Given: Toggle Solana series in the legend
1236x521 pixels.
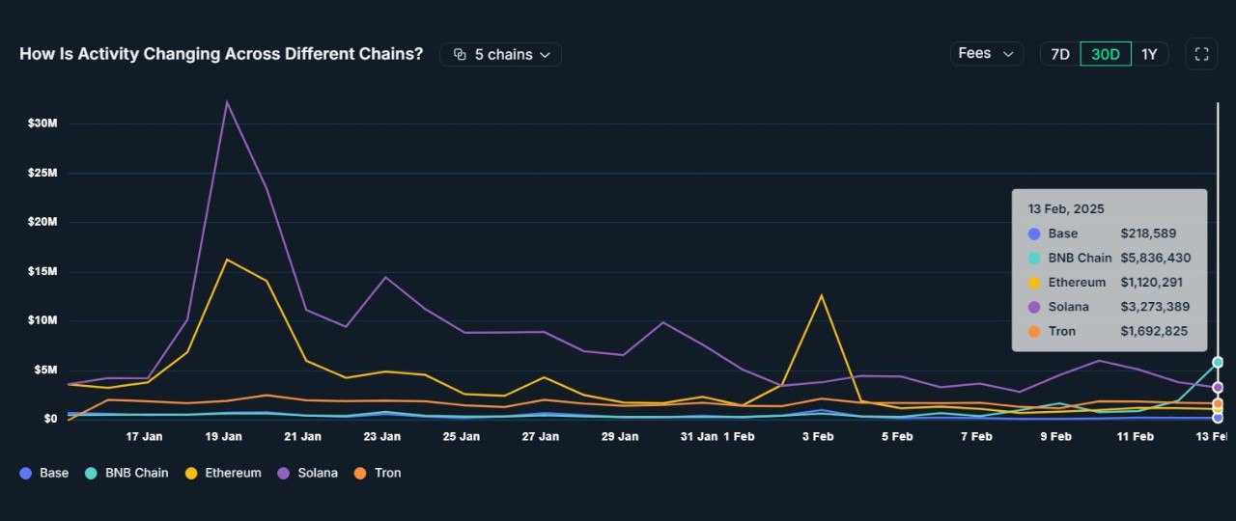Looking at the screenshot, I should pos(308,473).
